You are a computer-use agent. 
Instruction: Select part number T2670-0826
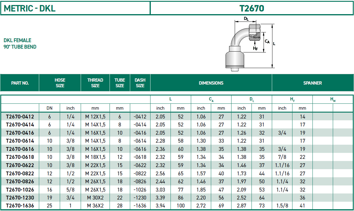pyautogui.click(x=20, y=182)
